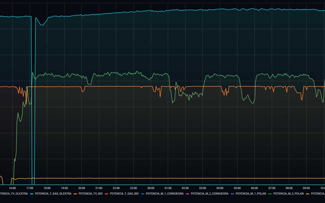Image resolution: width=325 pixels, height=203 pixels.
Task: Select the 06:00 time axis label
Action: (255, 188)
